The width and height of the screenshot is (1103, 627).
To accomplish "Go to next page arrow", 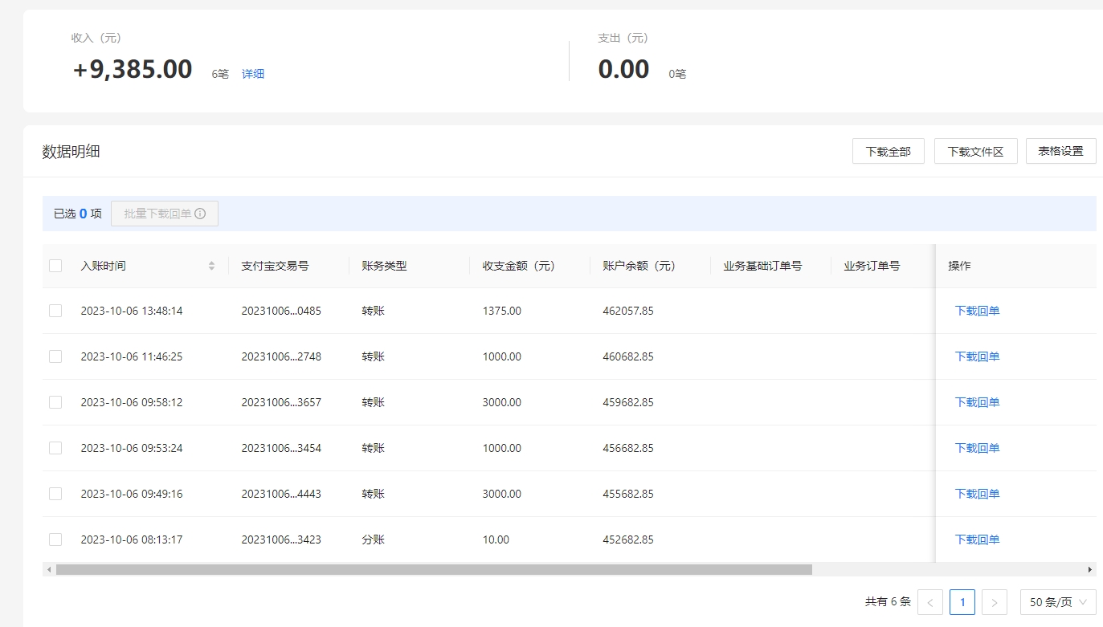I will point(995,602).
